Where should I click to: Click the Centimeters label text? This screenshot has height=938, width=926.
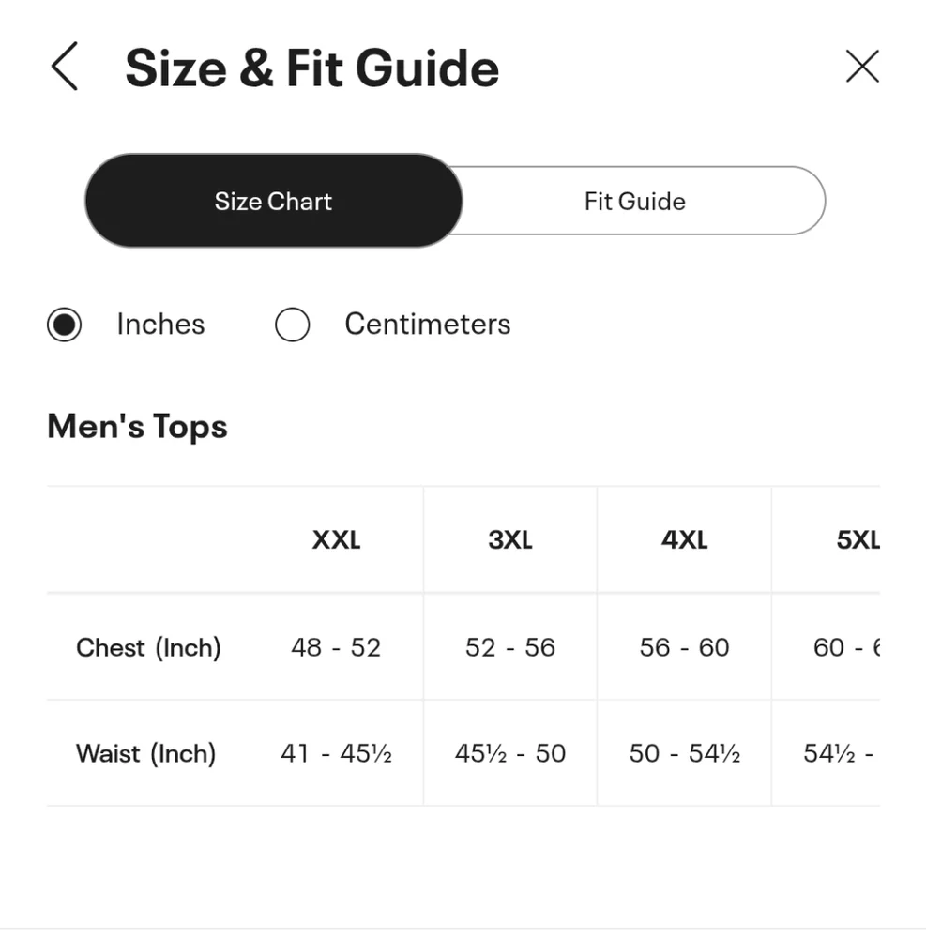[428, 325]
